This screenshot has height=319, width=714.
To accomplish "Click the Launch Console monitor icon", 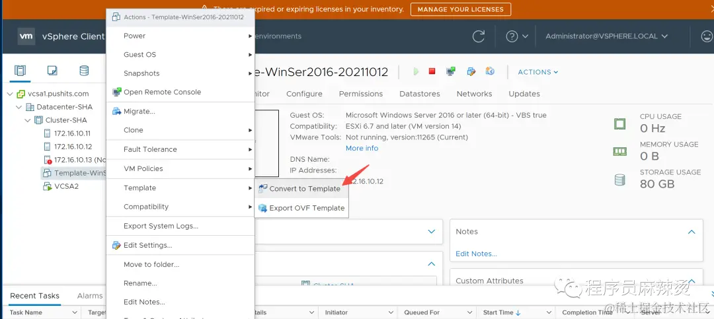I will click(451, 71).
